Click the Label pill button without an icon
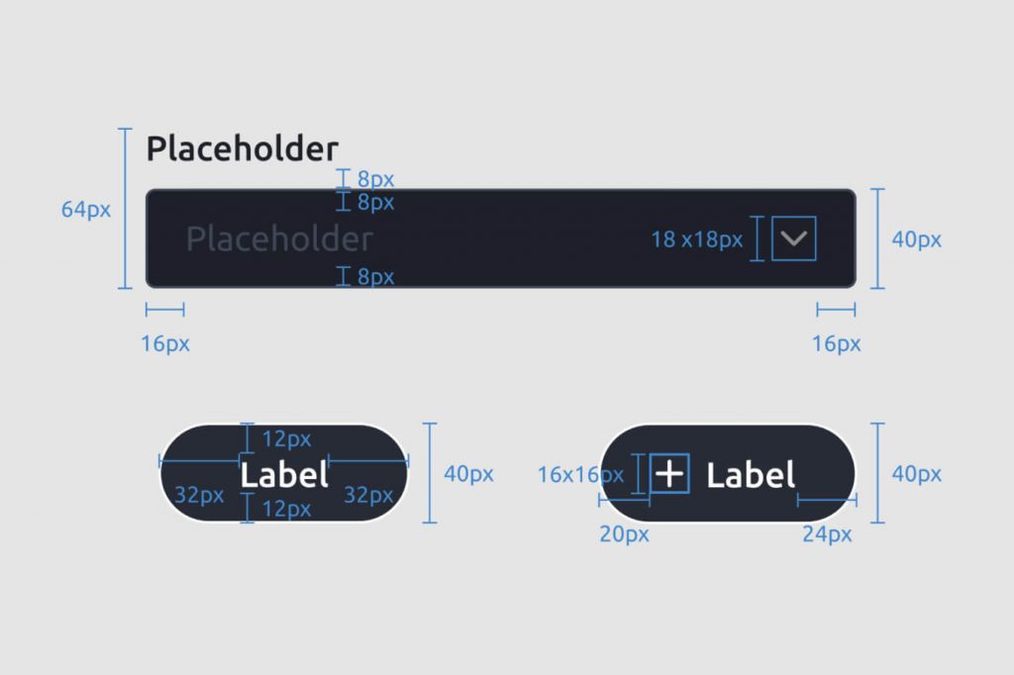This screenshot has width=1014, height=675. point(284,473)
